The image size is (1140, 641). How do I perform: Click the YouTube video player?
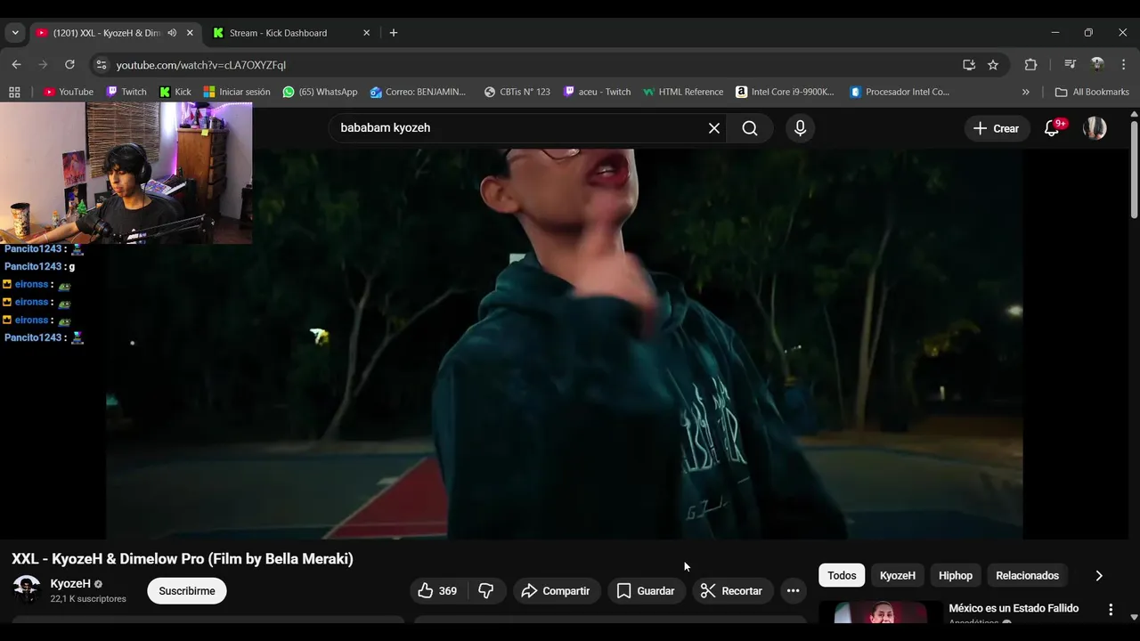click(565, 344)
